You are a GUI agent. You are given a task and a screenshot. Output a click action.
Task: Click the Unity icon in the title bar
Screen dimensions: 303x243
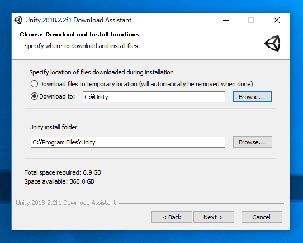pos(18,20)
